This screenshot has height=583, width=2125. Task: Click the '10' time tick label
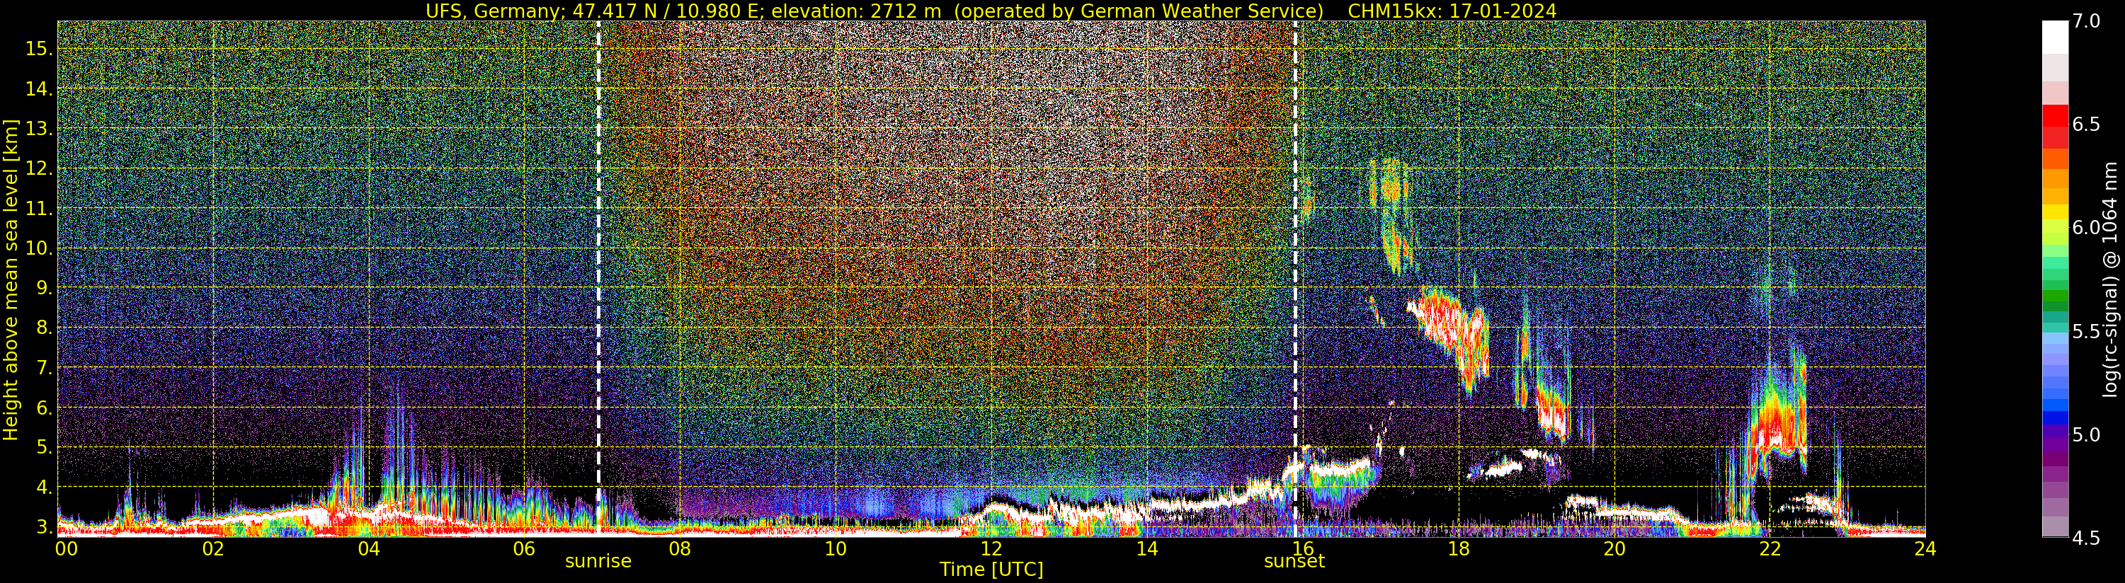(x=836, y=549)
